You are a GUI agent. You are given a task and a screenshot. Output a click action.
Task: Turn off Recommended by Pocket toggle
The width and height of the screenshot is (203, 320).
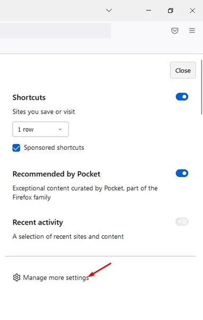tap(182, 173)
